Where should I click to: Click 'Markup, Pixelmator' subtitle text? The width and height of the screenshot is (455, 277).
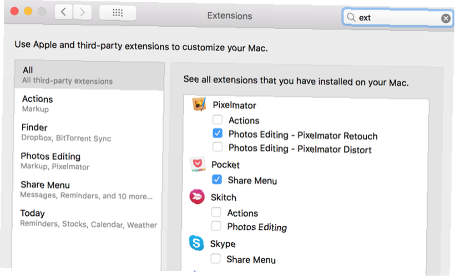point(55,166)
